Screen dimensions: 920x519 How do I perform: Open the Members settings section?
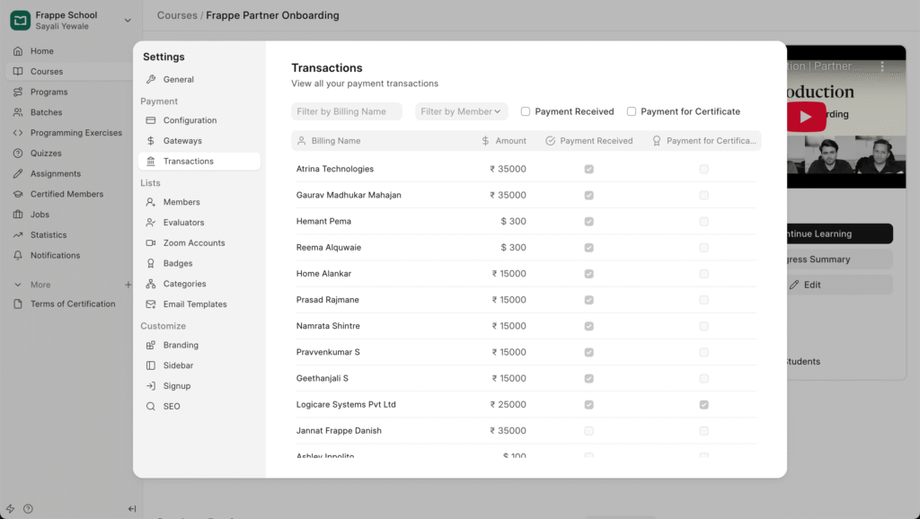tap(181, 202)
